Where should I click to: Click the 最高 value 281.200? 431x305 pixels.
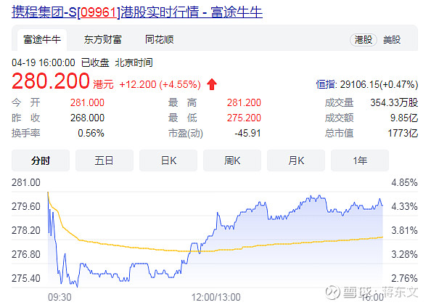[244, 102]
